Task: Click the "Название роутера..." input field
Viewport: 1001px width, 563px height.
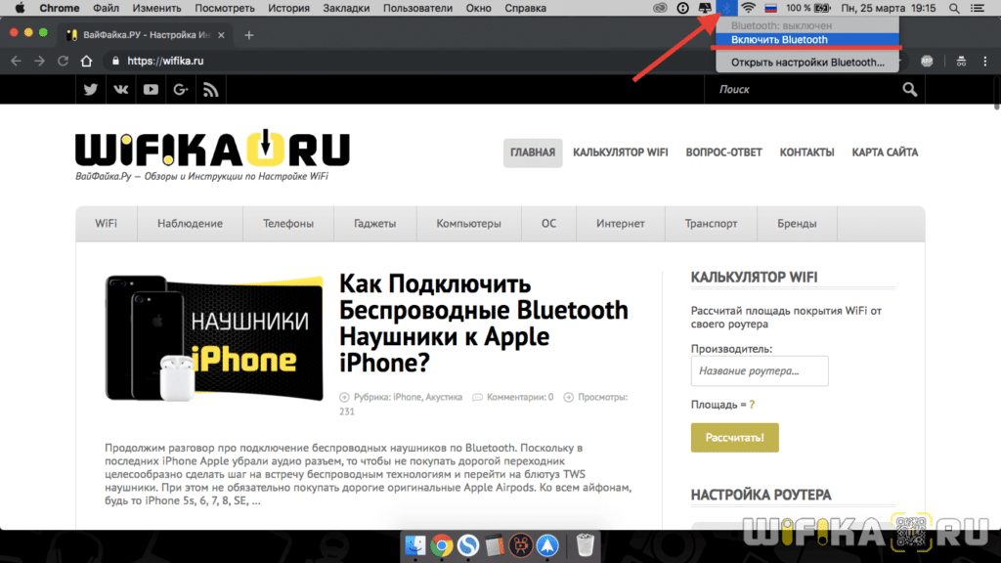Action: 760,371
